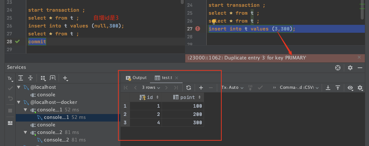Screen dimensions: 369x146
Task: Reload the test.t result table
Action: tap(189, 88)
